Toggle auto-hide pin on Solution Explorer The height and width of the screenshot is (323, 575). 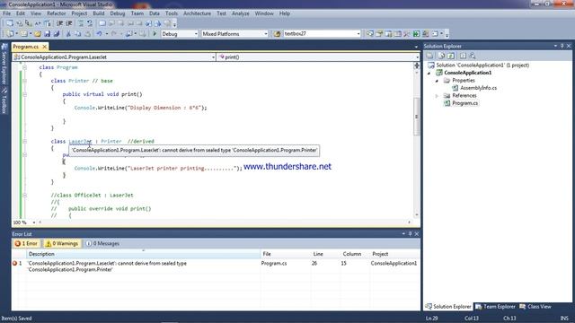point(562,46)
